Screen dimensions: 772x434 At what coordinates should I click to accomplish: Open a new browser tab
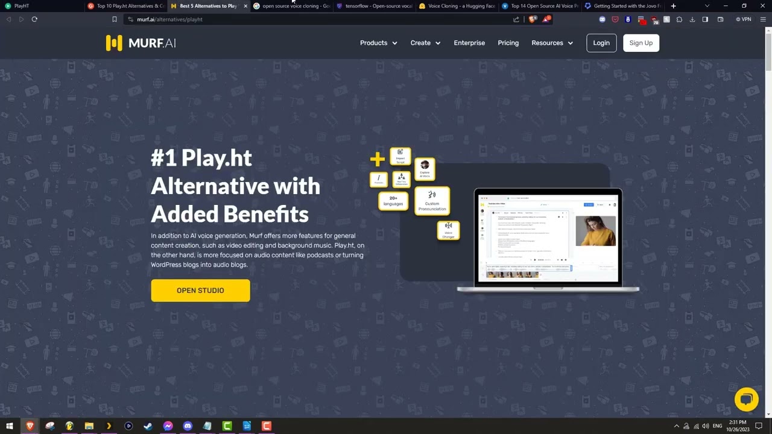click(x=673, y=6)
